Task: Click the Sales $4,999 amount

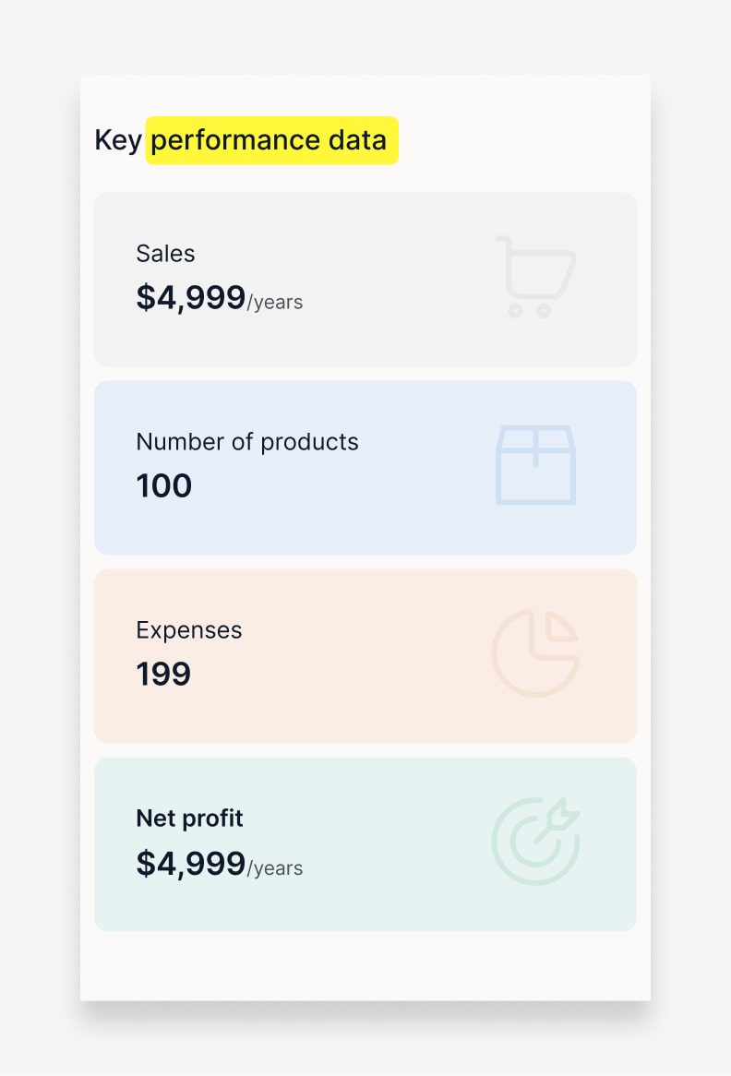Action: (x=190, y=298)
